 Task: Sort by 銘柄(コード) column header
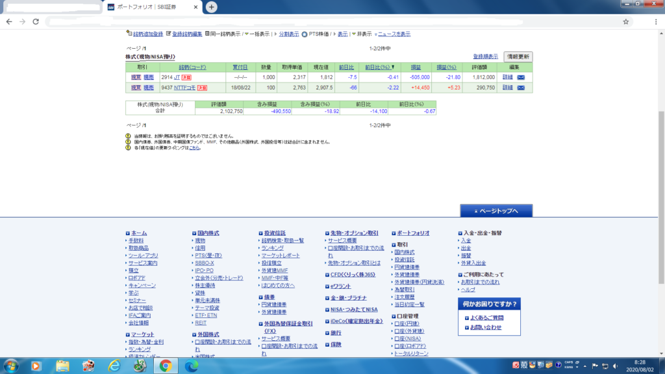[192, 67]
